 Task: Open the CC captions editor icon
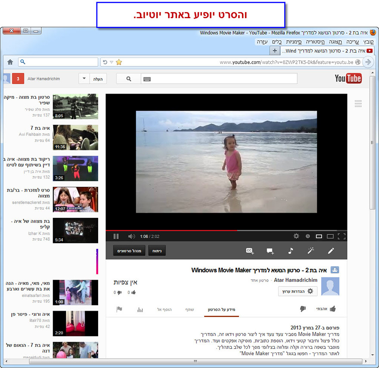(x=250, y=251)
